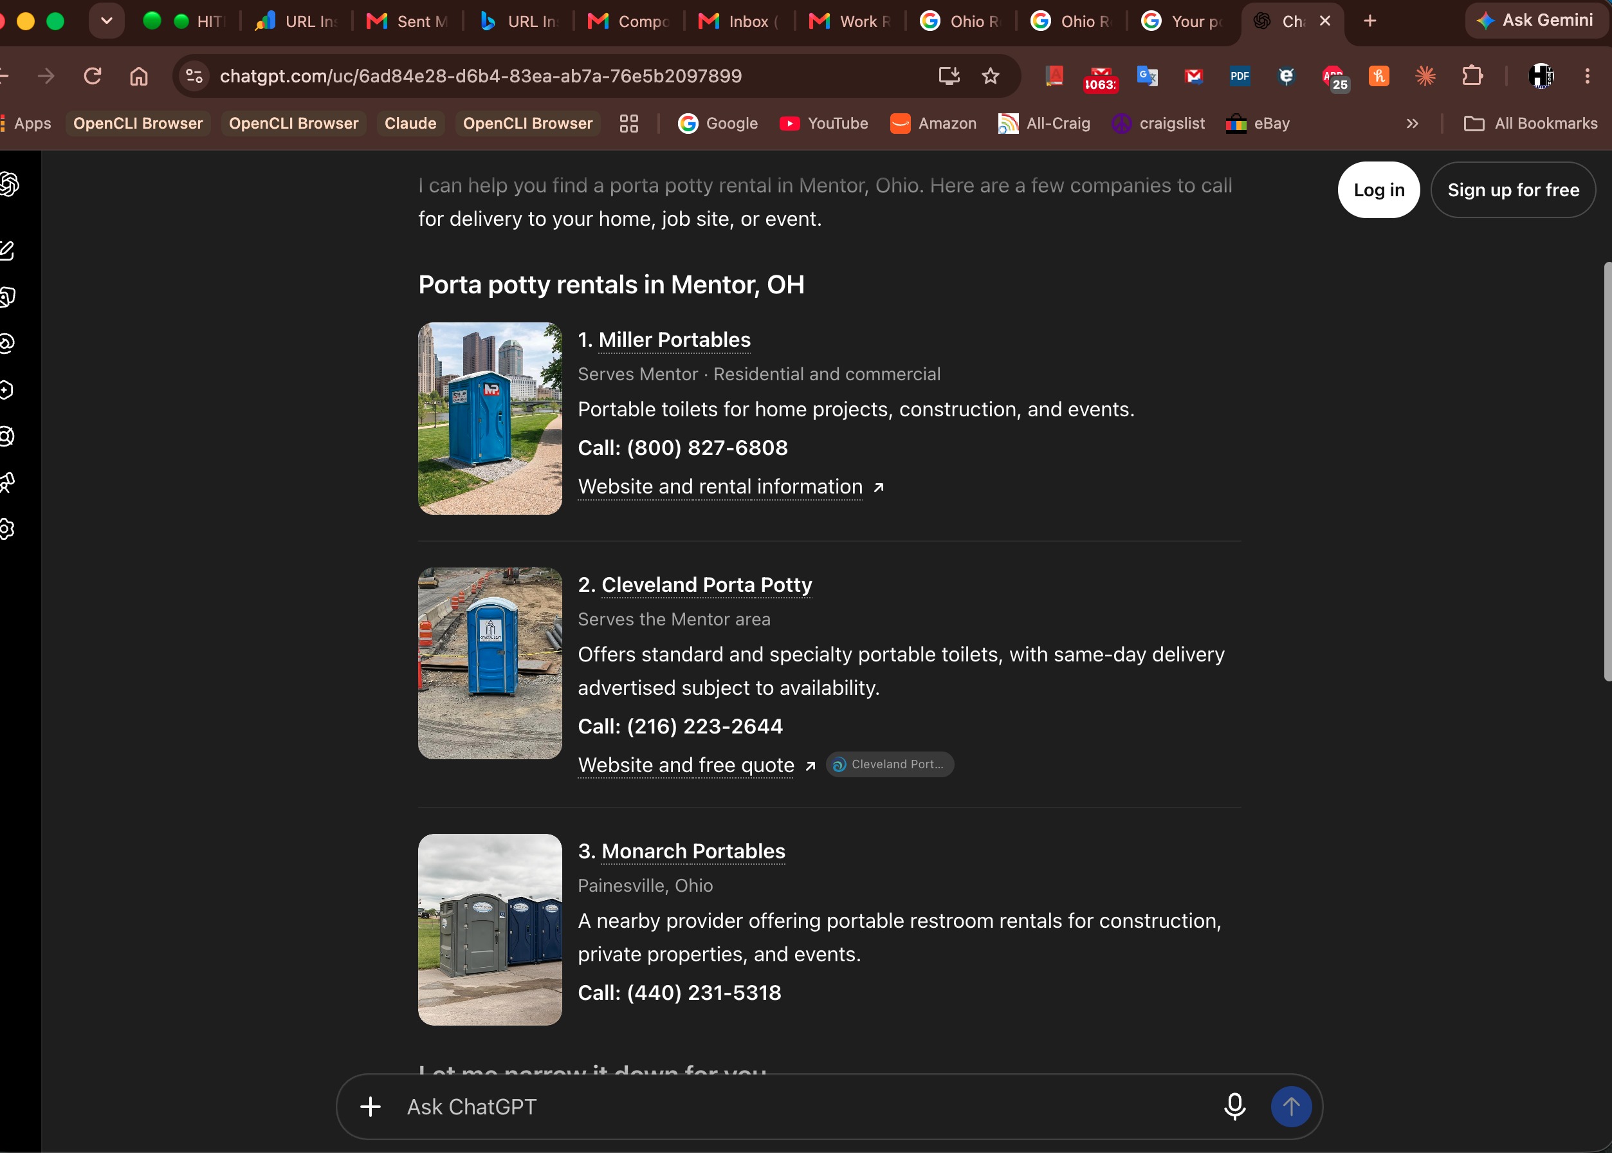Viewport: 1612px width, 1153px height.
Task: Click the Monarch Portables toilets thumbnail
Action: [x=490, y=929]
